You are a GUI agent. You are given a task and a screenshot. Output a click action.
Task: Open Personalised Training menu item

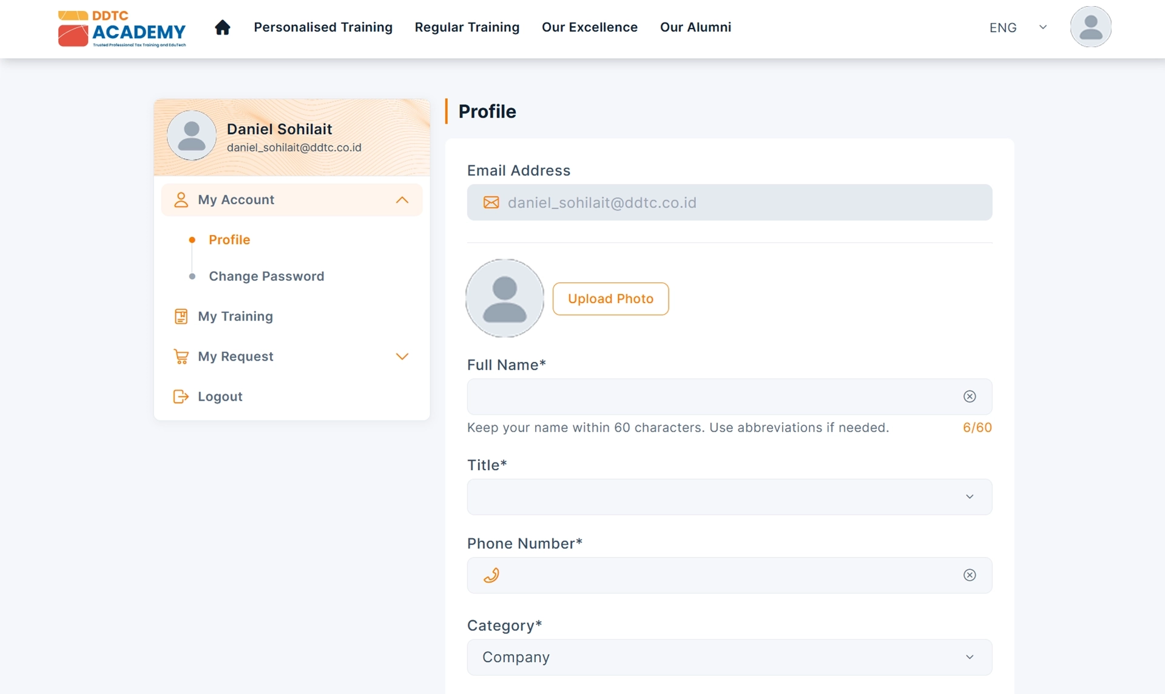323,27
